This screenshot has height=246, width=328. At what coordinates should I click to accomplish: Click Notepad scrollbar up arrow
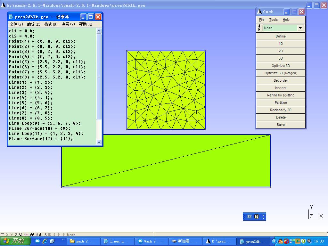coord(99,31)
